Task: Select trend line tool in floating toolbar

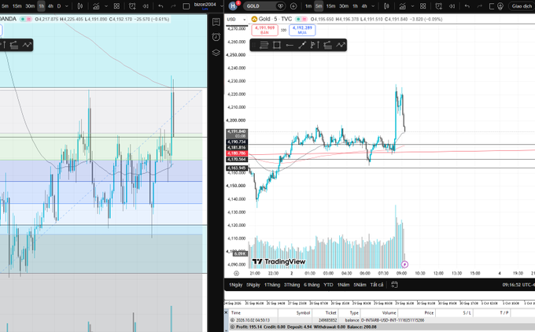Action: [302, 45]
